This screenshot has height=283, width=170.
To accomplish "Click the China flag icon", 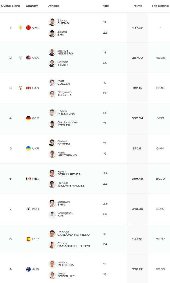I will click(28, 28).
